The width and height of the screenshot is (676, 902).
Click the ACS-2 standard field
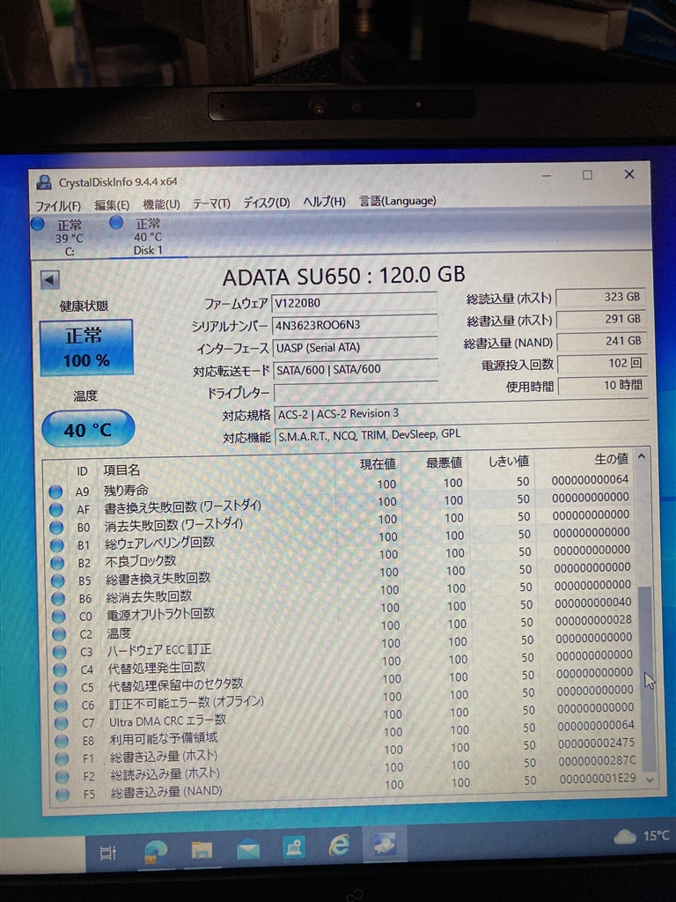coord(463,414)
